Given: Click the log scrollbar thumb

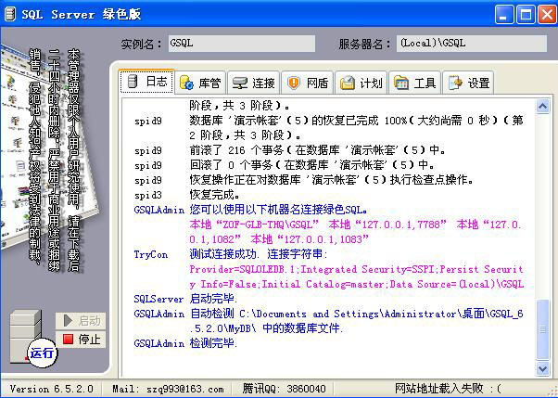Looking at the screenshot, I should click(x=542, y=329).
